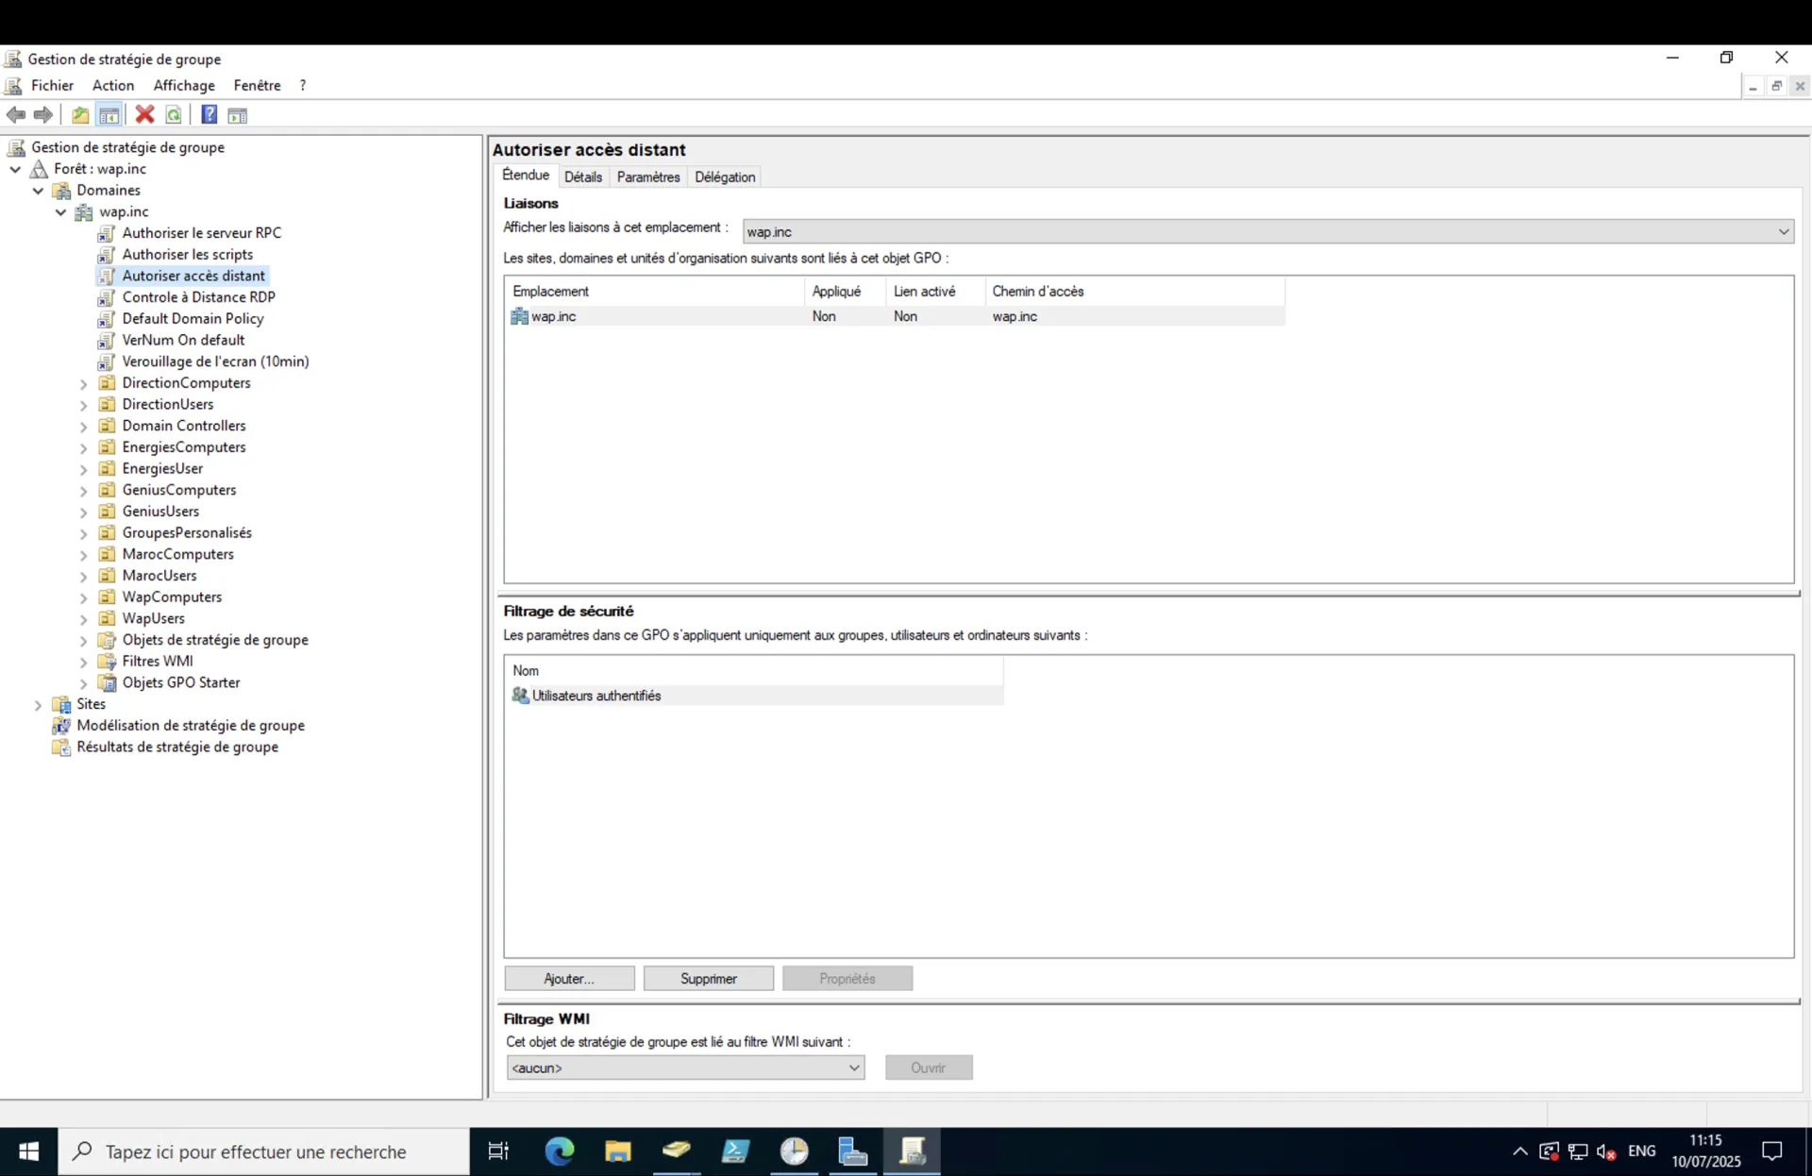Open the Affichage menu
Screen dimensions: 1812x1176
[184, 85]
